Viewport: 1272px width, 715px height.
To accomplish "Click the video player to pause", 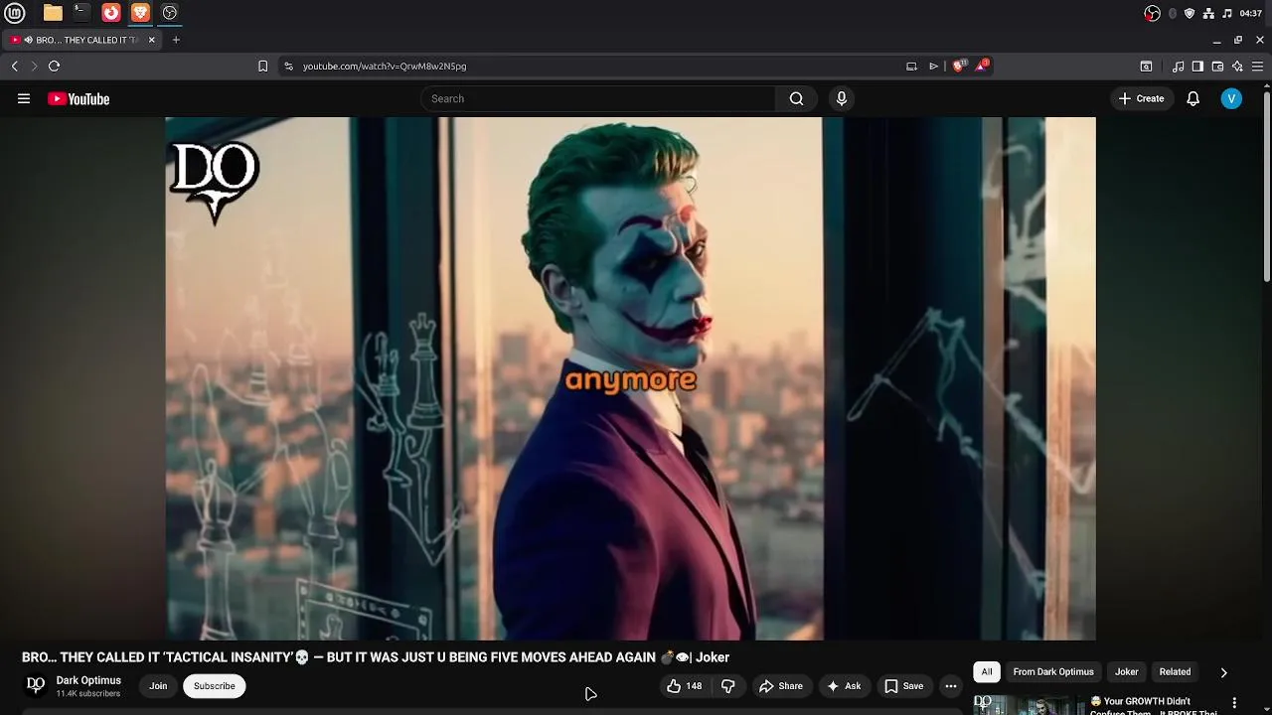I will click(x=630, y=378).
